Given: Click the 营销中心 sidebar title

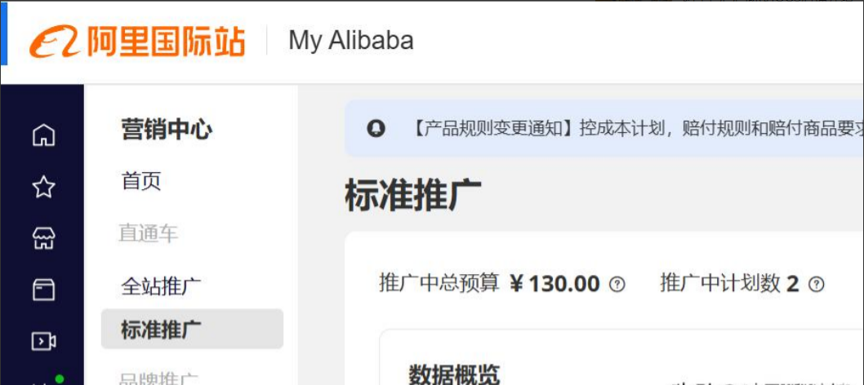Looking at the screenshot, I should click(167, 130).
